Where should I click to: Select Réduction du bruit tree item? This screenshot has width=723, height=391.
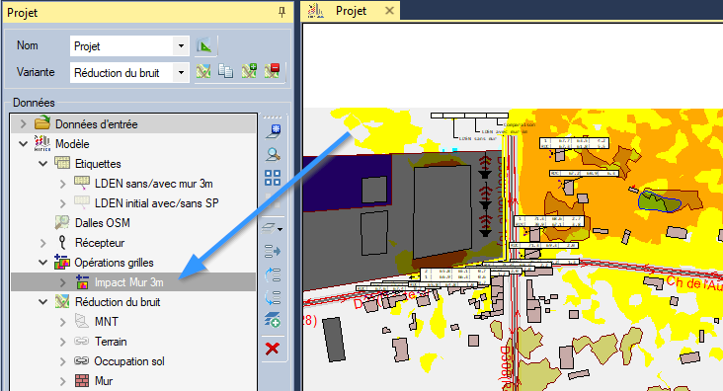[x=118, y=302]
